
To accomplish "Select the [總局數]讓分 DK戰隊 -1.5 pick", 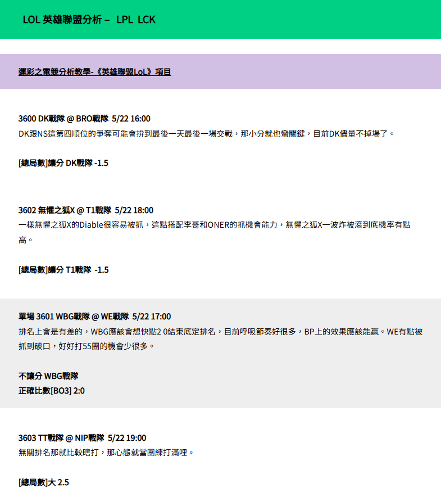I will [x=63, y=163].
